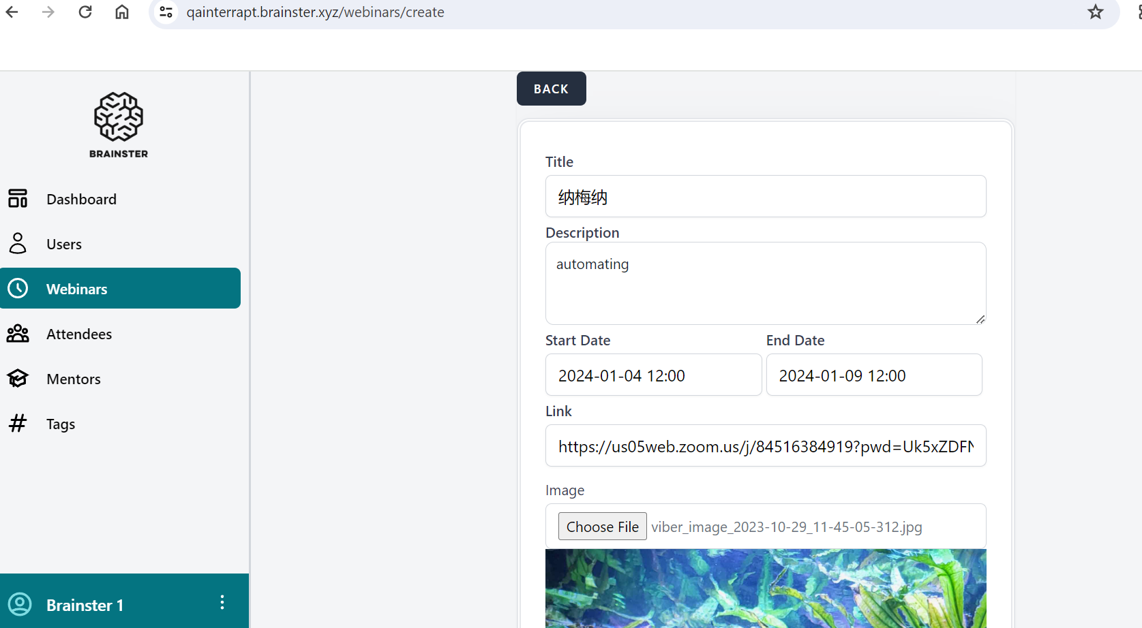Click the Users person icon
This screenshot has width=1142, height=628.
18,244
